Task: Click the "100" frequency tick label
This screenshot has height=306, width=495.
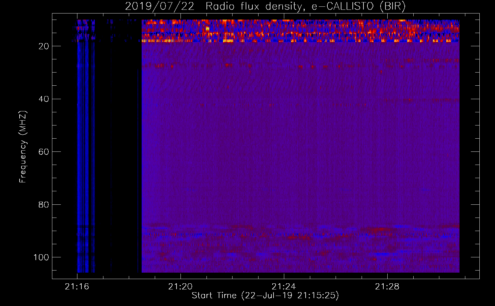Action: pos(41,257)
